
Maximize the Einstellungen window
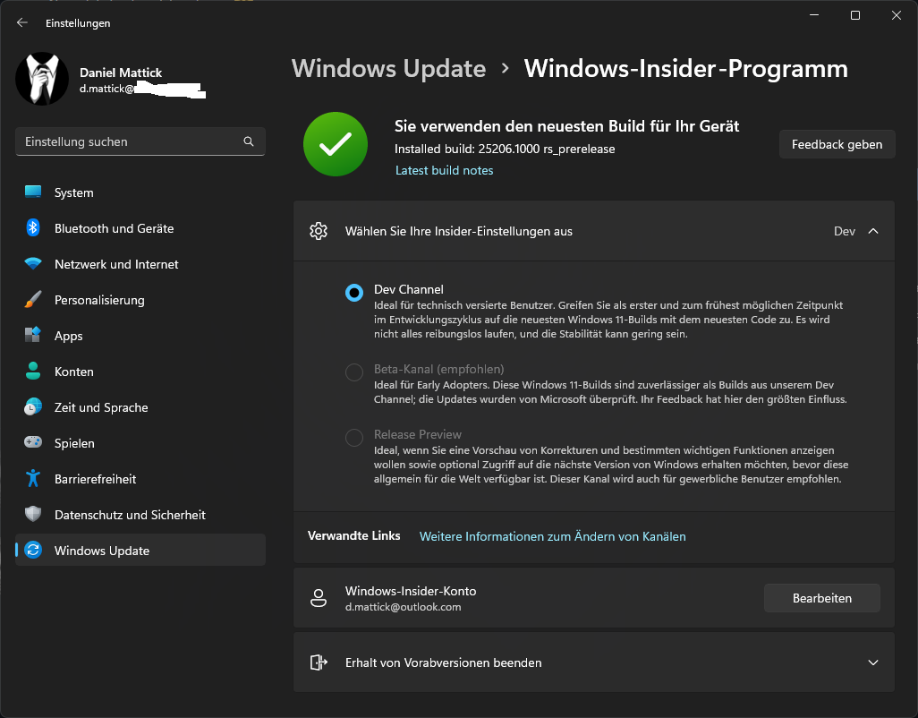tap(854, 15)
